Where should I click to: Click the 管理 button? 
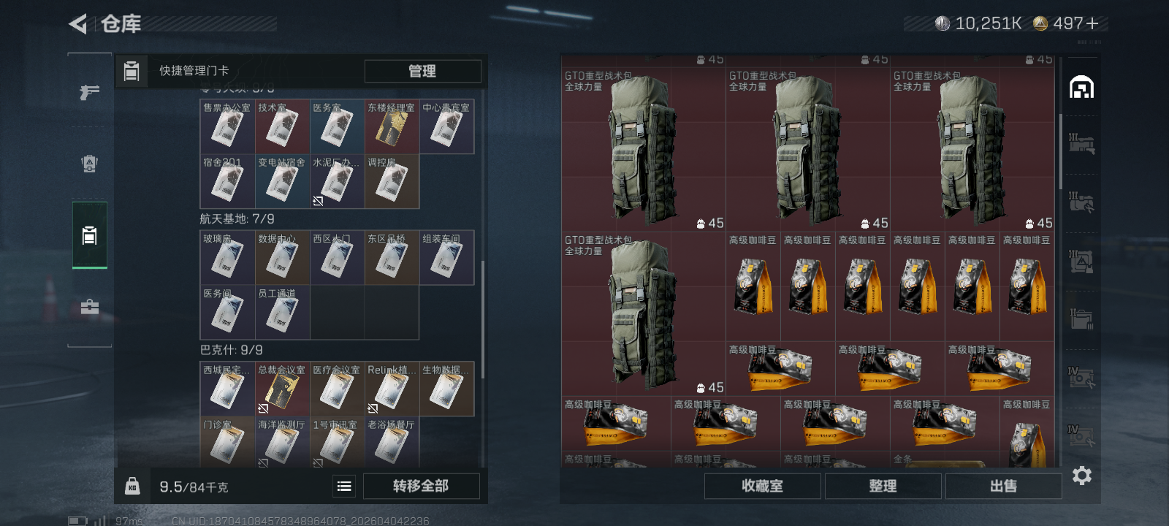[422, 71]
